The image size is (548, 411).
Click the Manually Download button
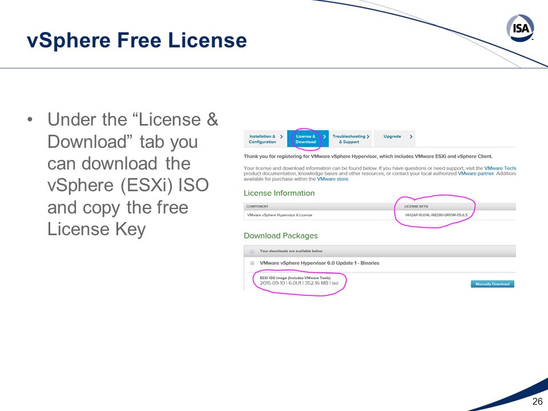[492, 284]
